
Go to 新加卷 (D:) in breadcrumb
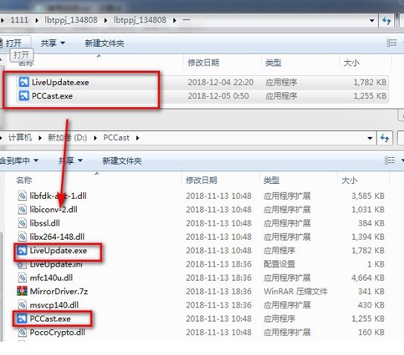pyautogui.click(x=67, y=138)
